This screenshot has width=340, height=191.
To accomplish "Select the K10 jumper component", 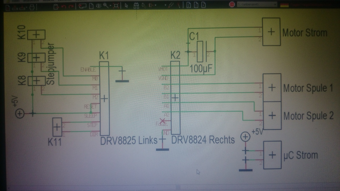I will pos(36,35).
